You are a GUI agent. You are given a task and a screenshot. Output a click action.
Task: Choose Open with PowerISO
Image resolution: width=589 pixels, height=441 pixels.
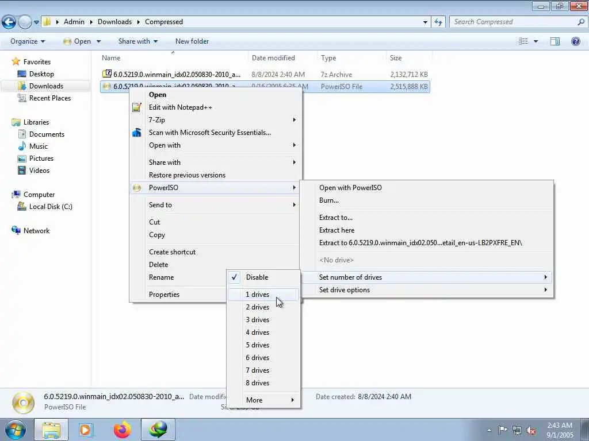tap(427, 188)
